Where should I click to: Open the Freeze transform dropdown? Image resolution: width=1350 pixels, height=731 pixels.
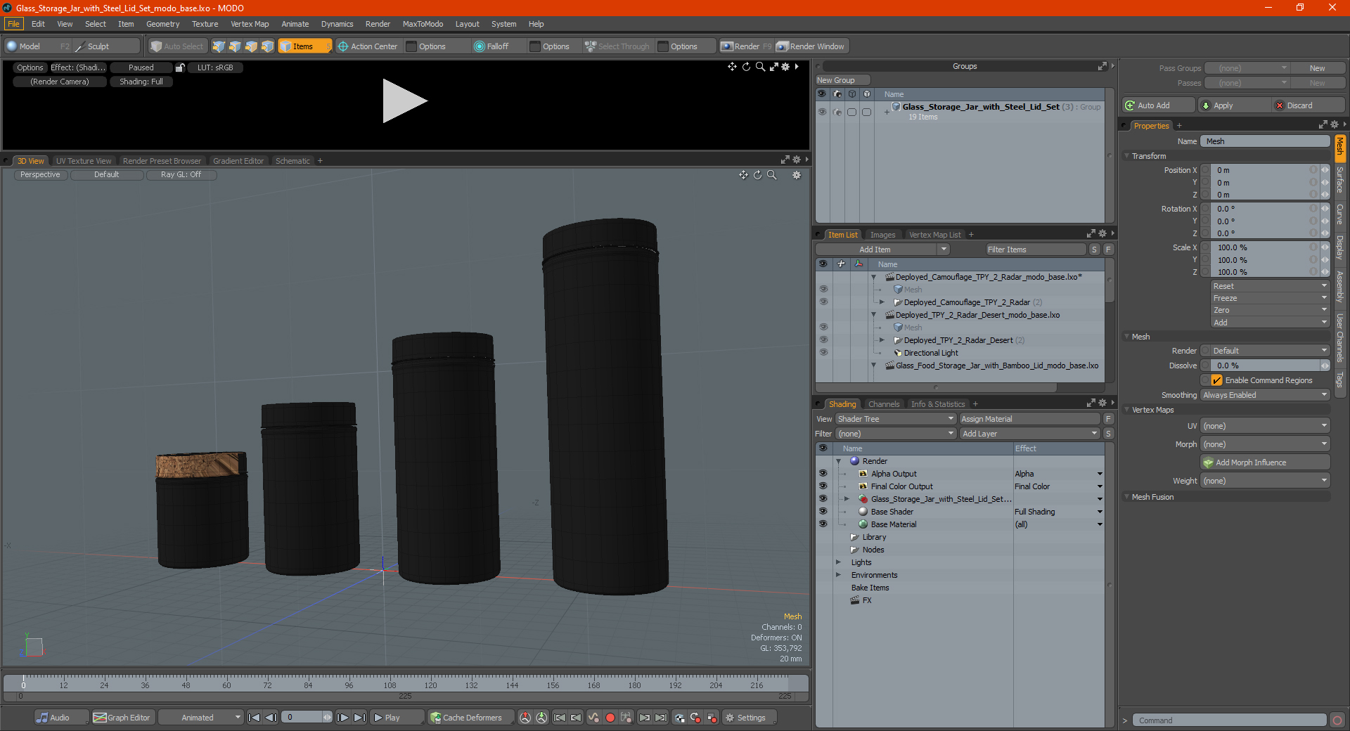click(1270, 298)
